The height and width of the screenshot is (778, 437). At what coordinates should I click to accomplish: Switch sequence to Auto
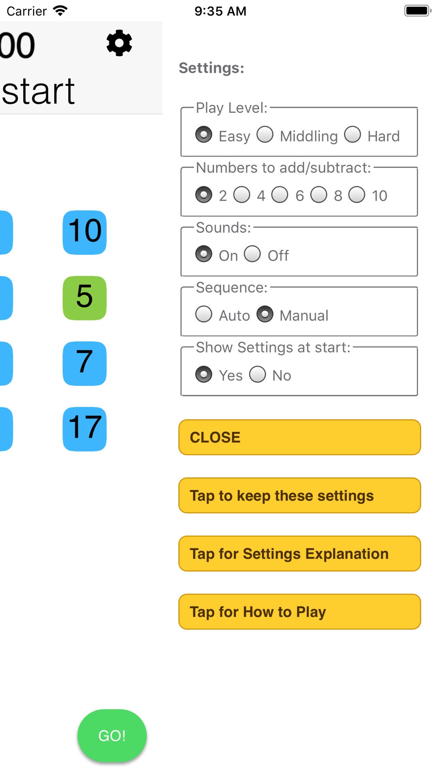tap(204, 314)
